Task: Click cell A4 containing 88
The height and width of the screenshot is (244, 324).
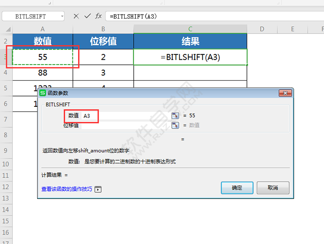Action: click(43, 73)
